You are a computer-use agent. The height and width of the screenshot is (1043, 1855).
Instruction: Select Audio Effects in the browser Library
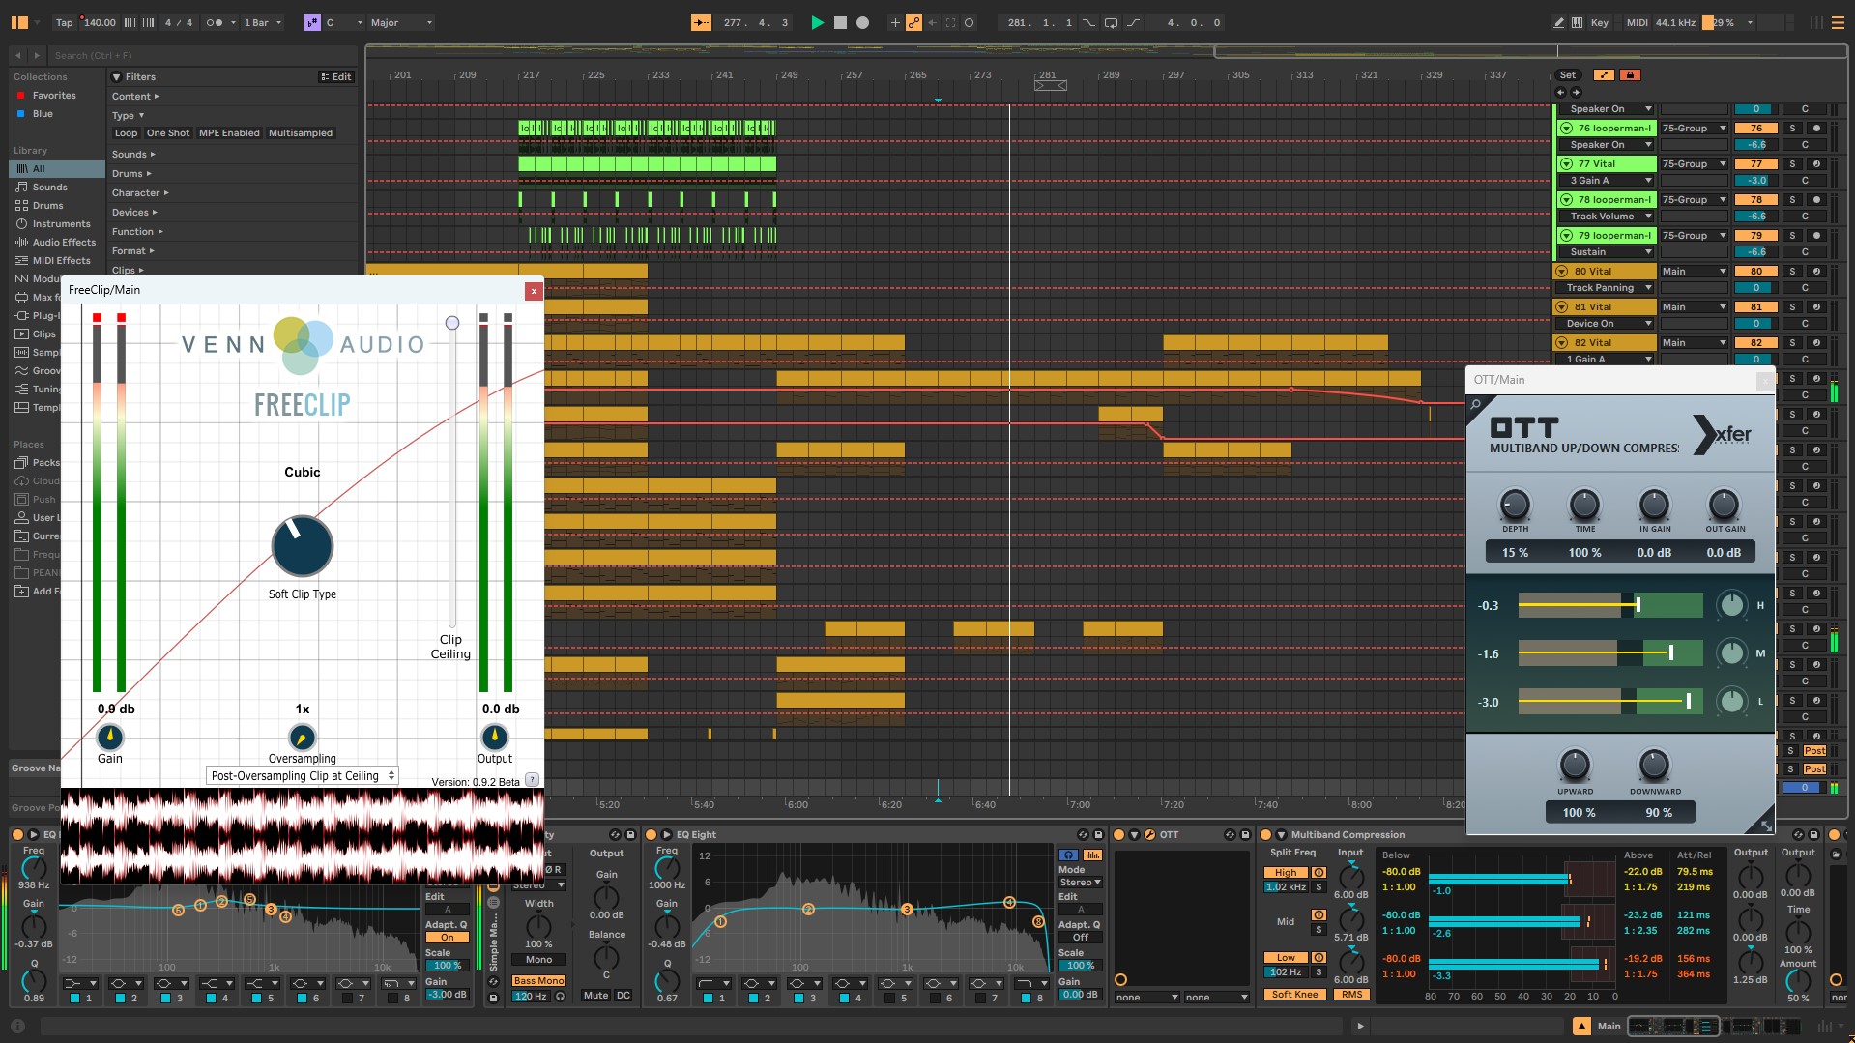pyautogui.click(x=57, y=242)
